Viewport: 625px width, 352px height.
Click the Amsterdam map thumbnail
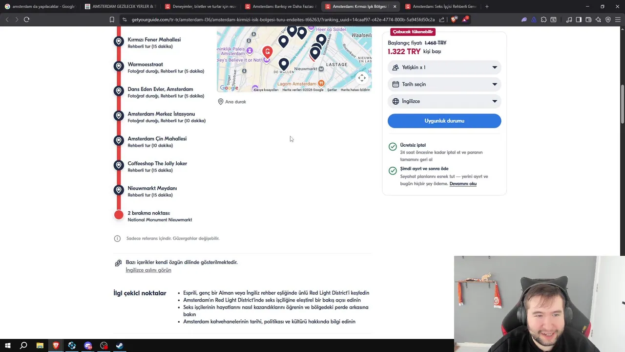point(294,59)
